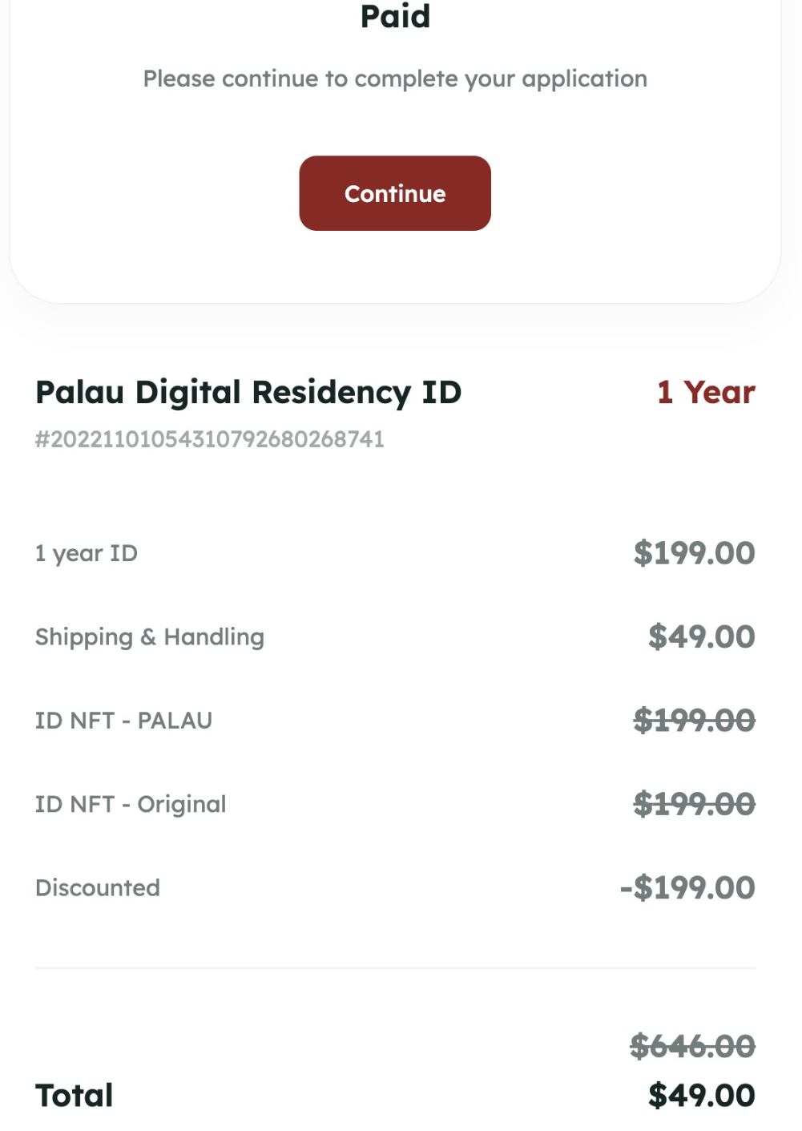Select the Palau Digital Residency ID title
The image size is (802, 1131).
(248, 393)
